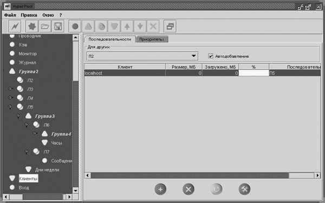
Task: Click the rounded triangle group toolbar icon
Action: pyautogui.click(x=88, y=27)
